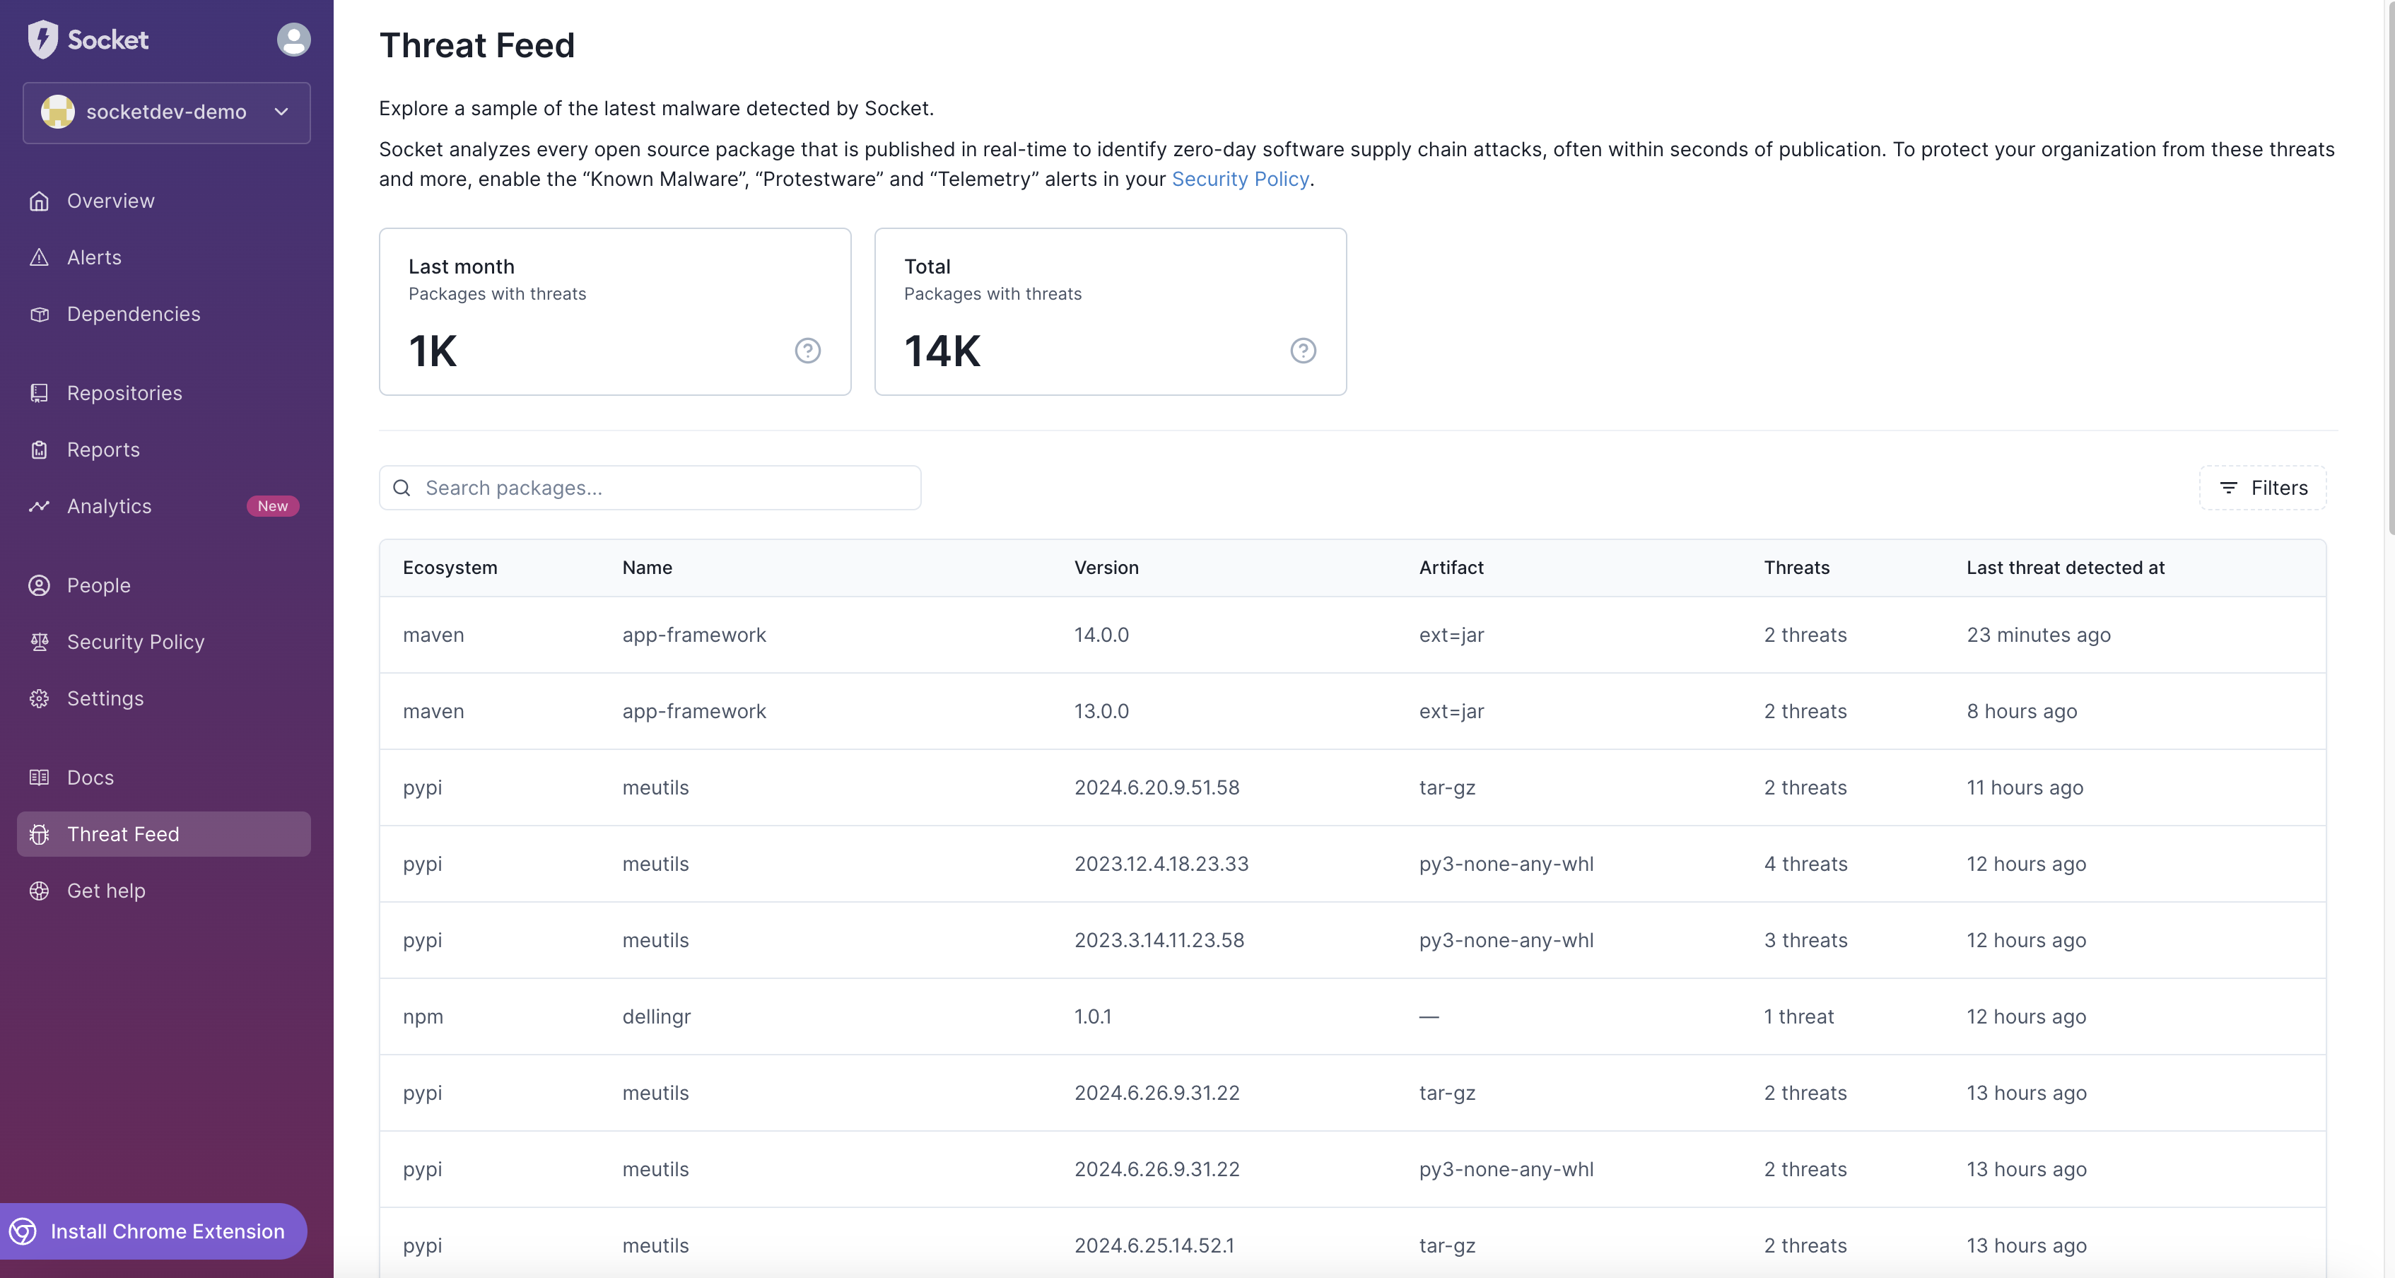Go to Settings

163,699
